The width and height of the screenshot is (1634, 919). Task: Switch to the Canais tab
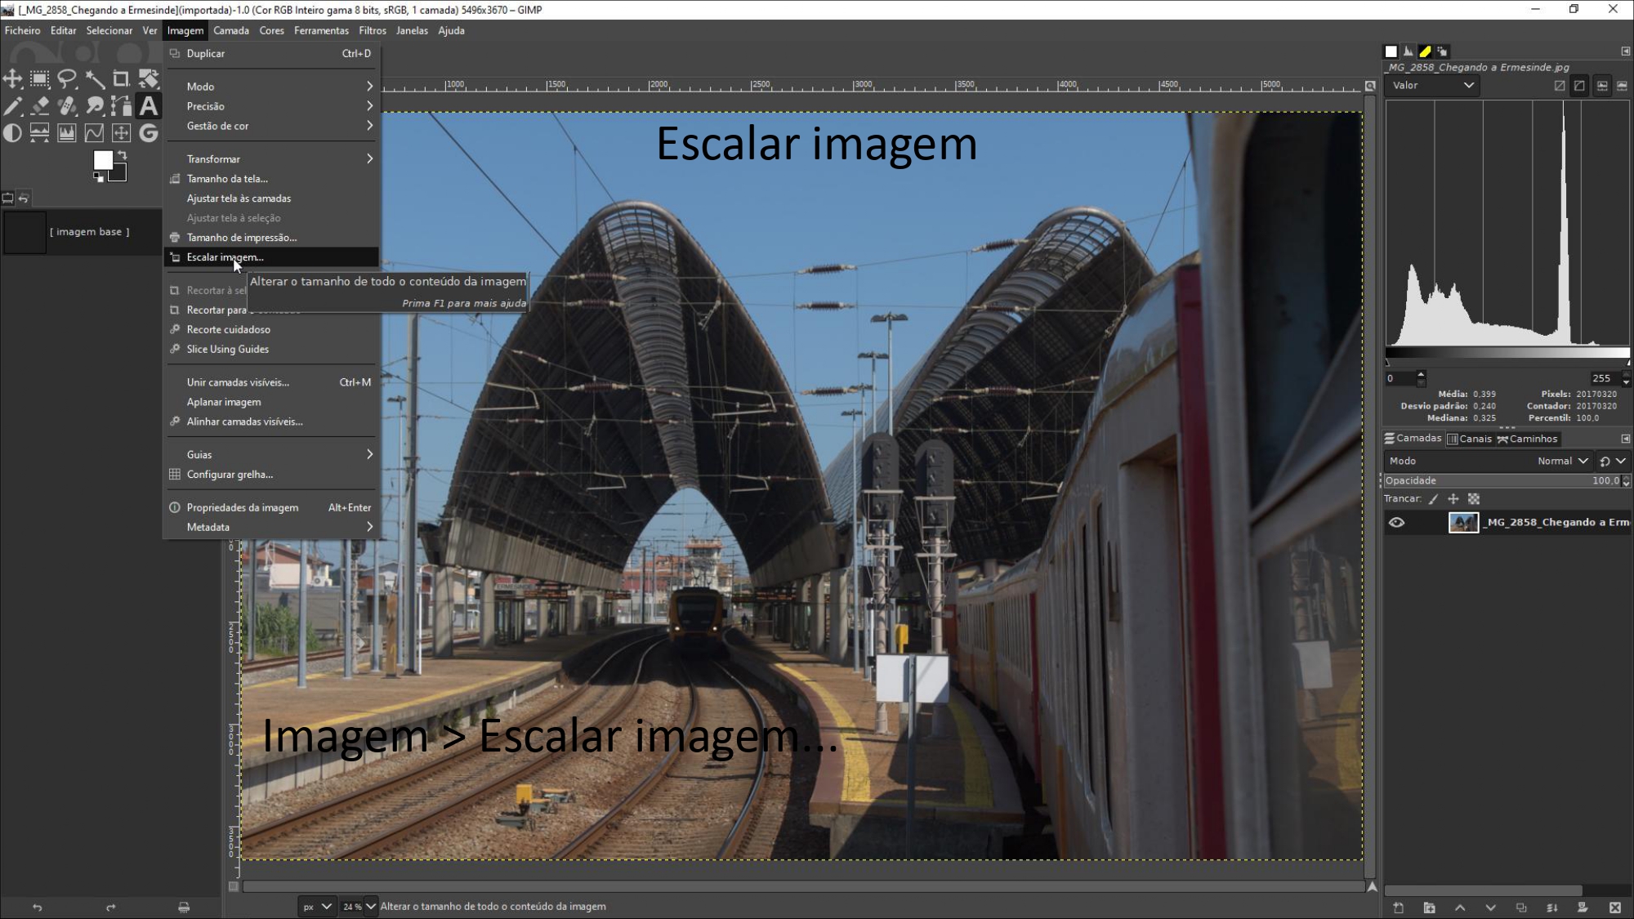coord(1469,439)
